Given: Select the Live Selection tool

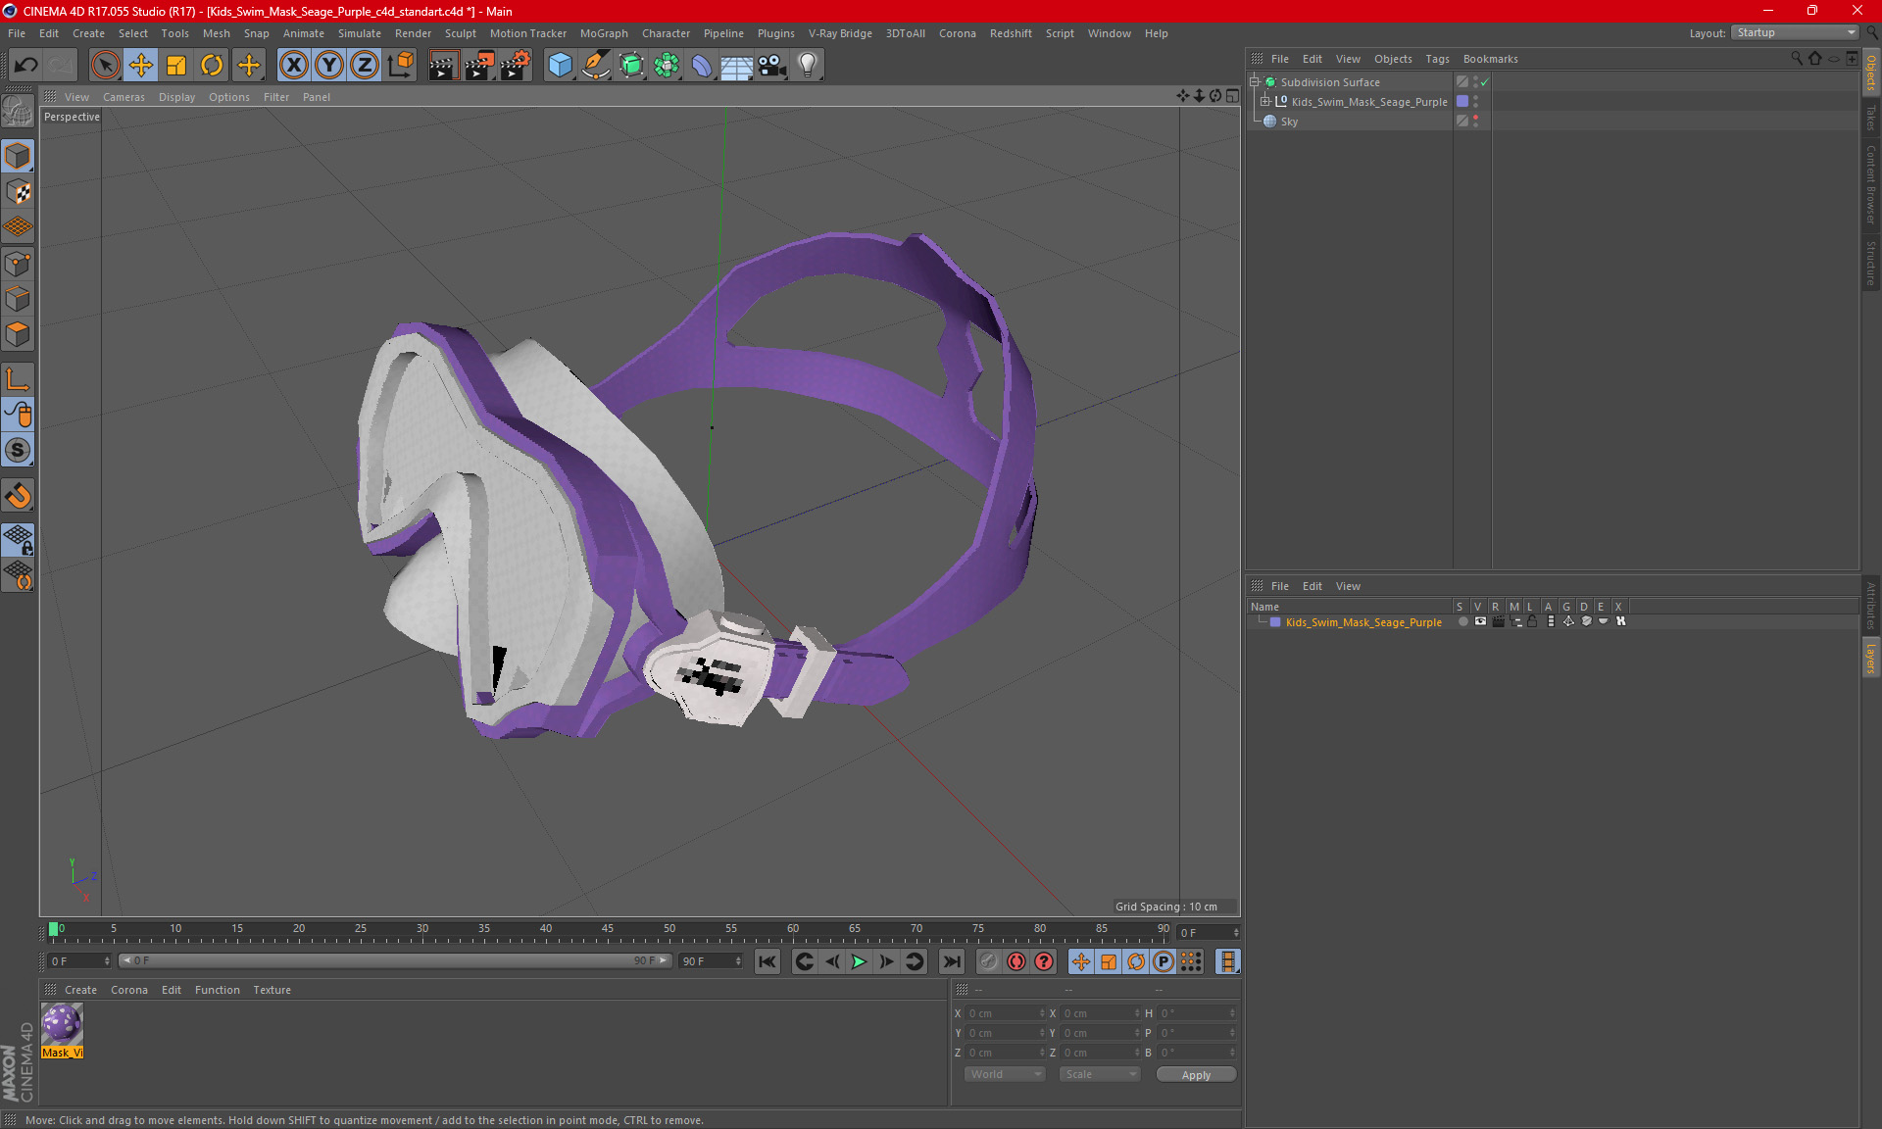Looking at the screenshot, I should (x=105, y=65).
